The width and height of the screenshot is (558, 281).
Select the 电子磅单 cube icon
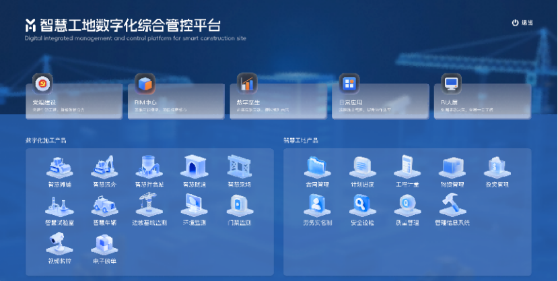104,244
